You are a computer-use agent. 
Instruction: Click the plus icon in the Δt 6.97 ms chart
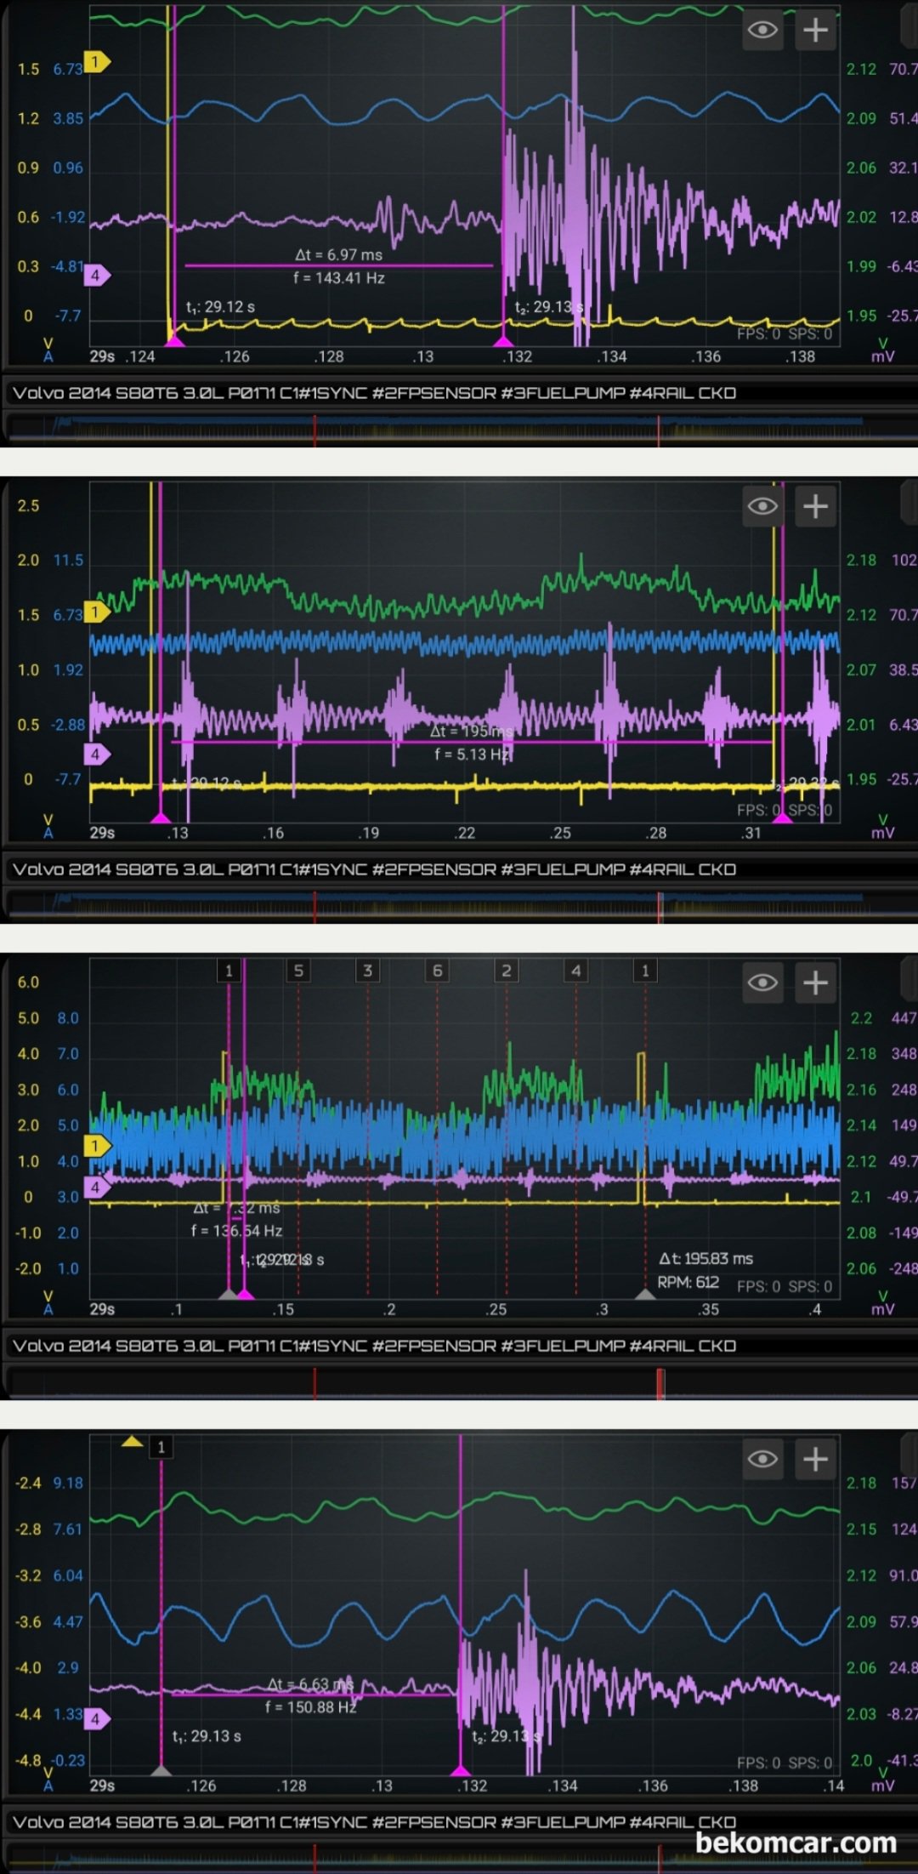816,31
